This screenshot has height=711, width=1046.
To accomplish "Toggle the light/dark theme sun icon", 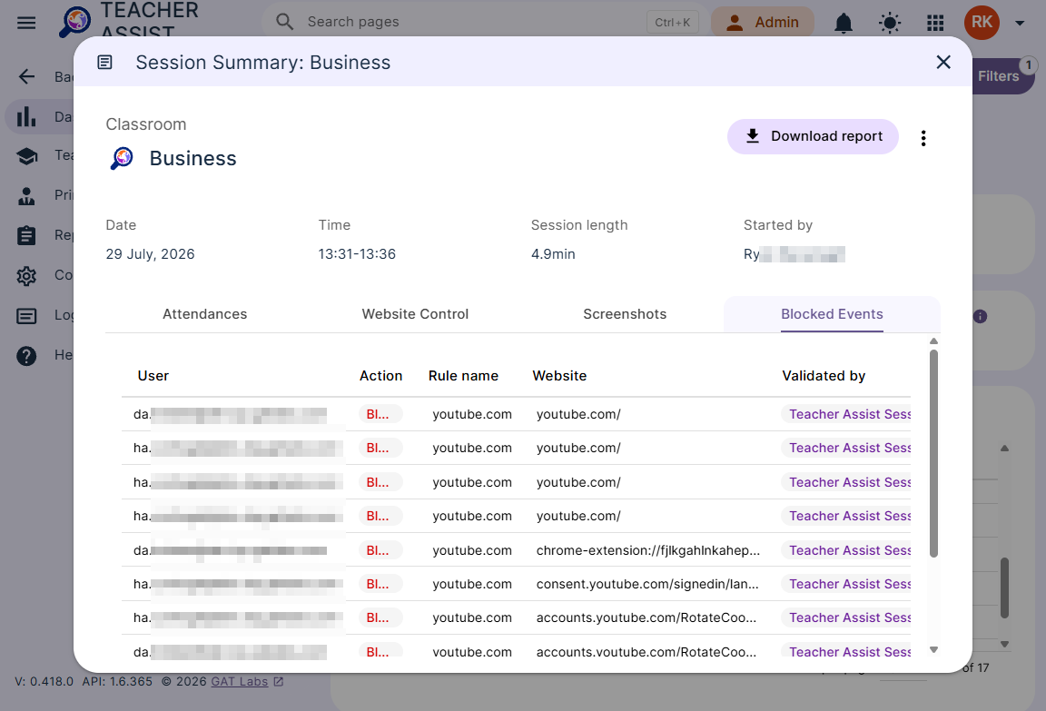I will [889, 23].
